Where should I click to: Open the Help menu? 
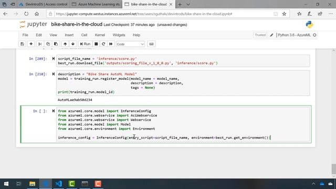(x=136, y=35)
